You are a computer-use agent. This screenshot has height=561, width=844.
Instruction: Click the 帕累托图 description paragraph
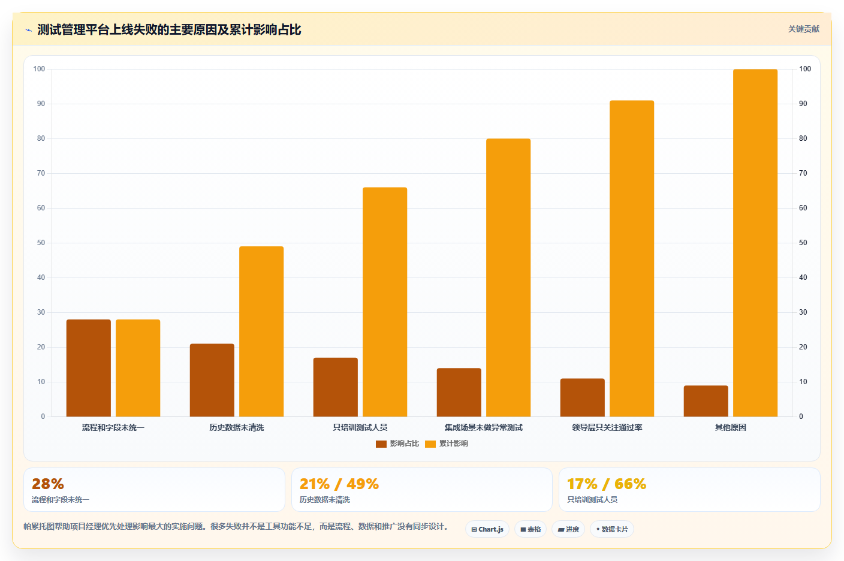237,526
